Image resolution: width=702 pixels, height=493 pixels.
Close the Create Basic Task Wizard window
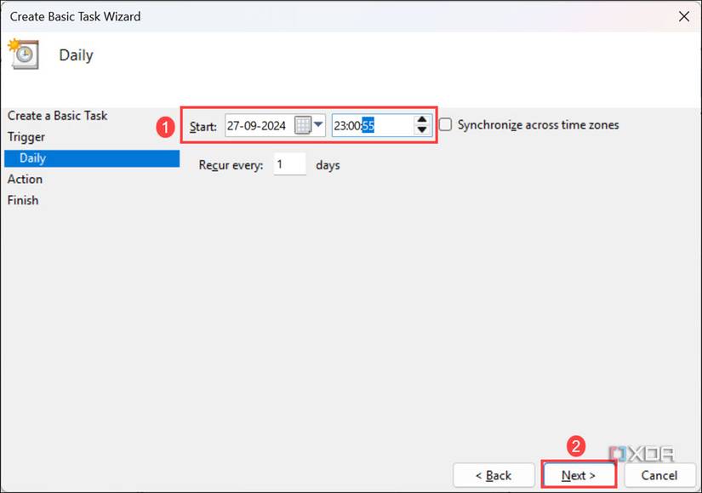pyautogui.click(x=683, y=16)
